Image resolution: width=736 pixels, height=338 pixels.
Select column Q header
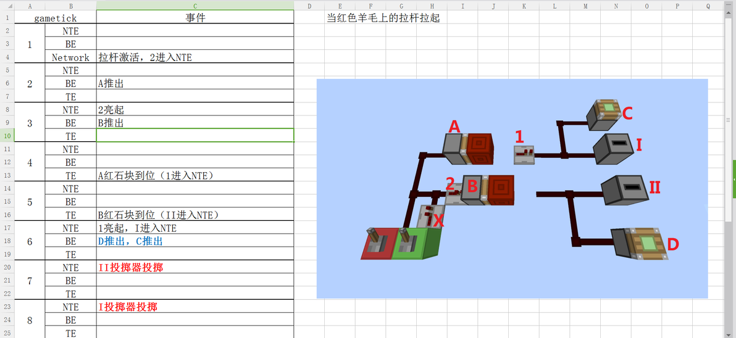[x=708, y=6]
